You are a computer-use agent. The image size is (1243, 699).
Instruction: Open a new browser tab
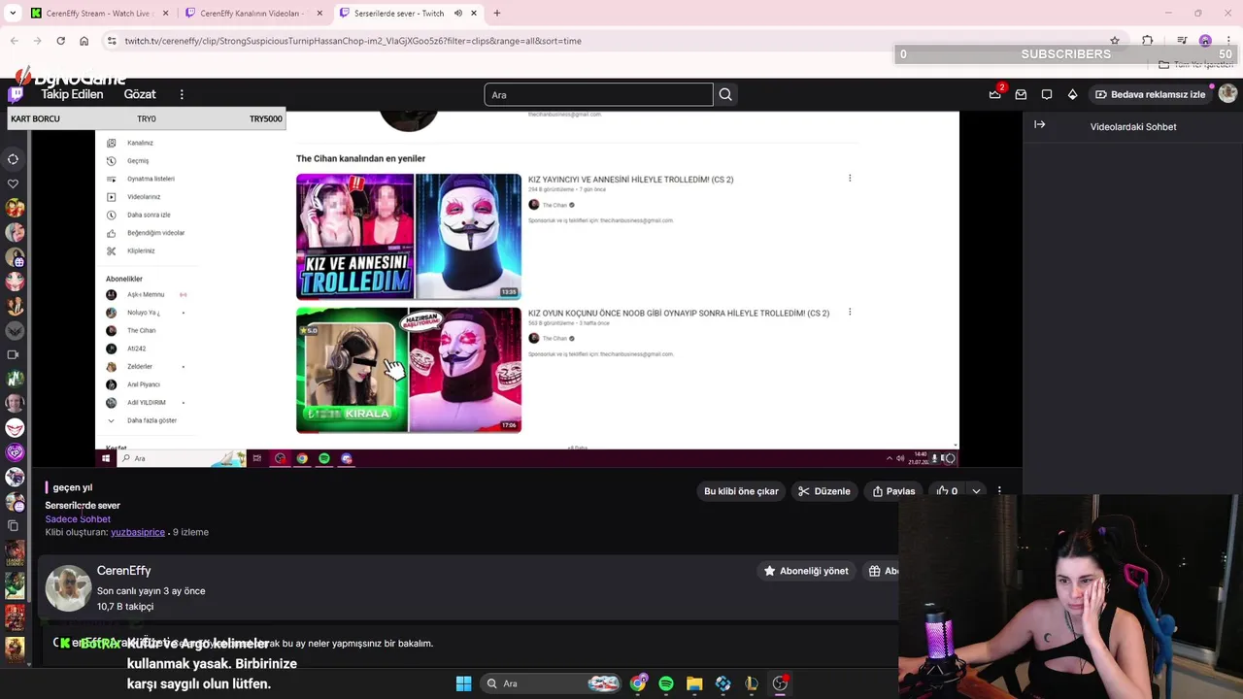point(497,14)
